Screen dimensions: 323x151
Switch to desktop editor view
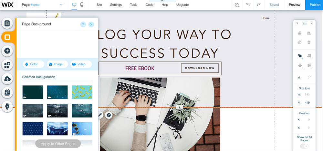(x=74, y=5)
